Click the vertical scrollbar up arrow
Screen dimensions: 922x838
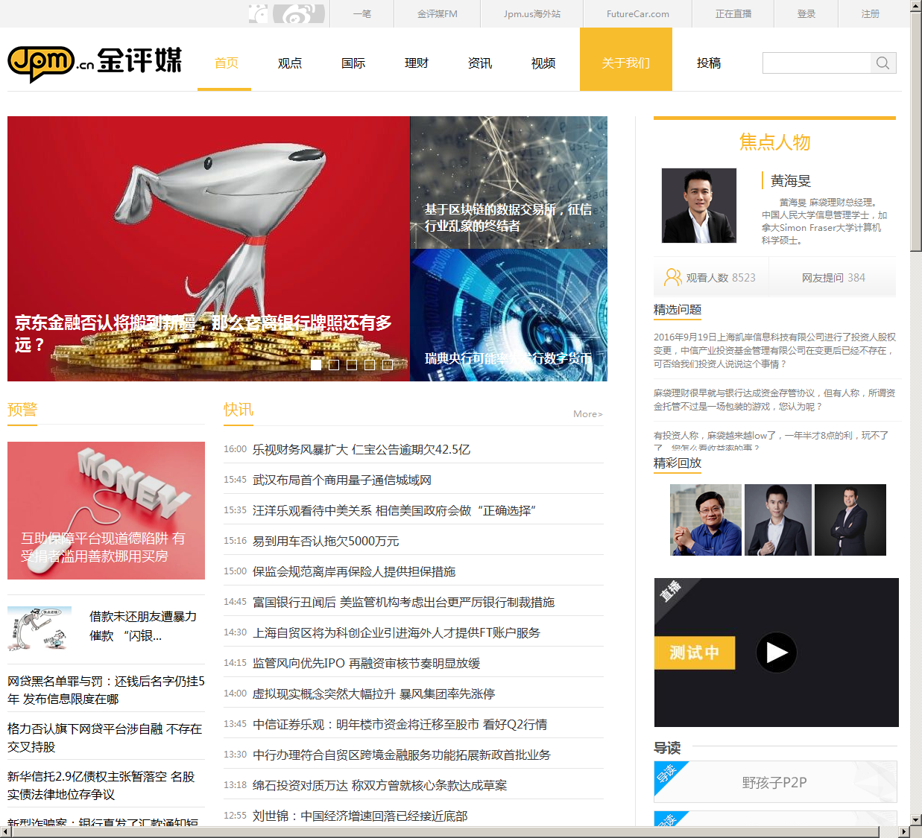point(916,6)
